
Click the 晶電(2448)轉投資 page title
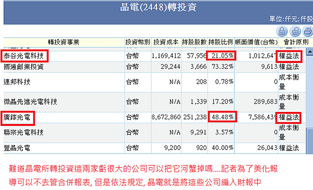(x=158, y=7)
